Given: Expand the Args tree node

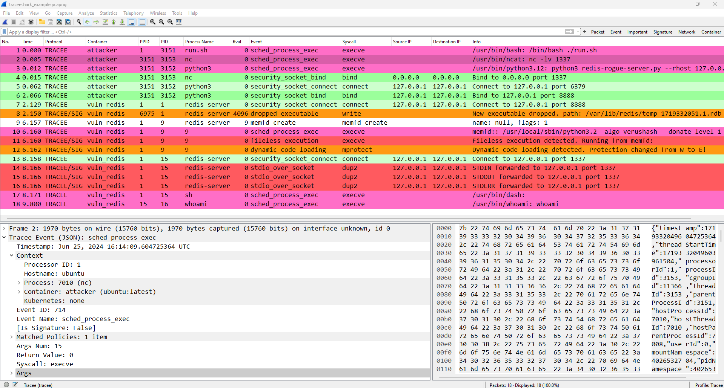Looking at the screenshot, I should click(11, 373).
